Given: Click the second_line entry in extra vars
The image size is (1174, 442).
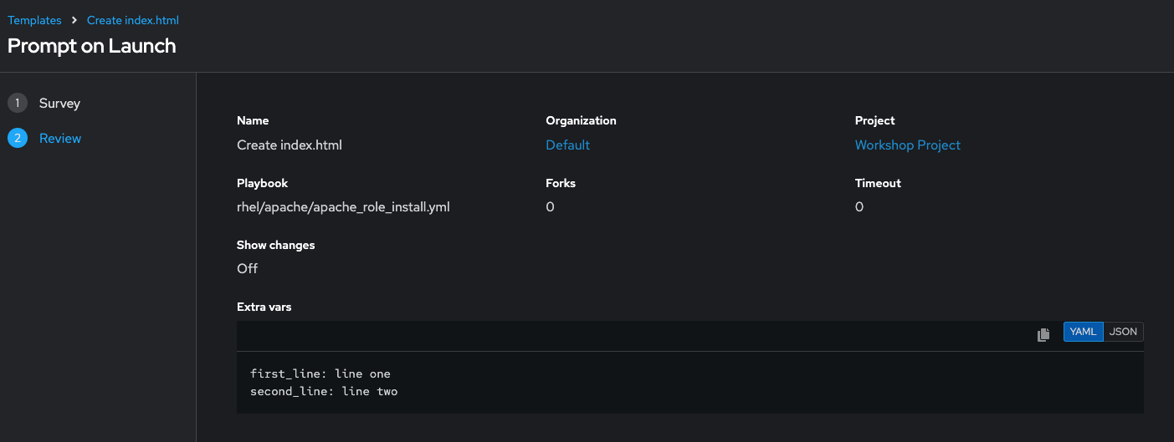Looking at the screenshot, I should tap(323, 391).
